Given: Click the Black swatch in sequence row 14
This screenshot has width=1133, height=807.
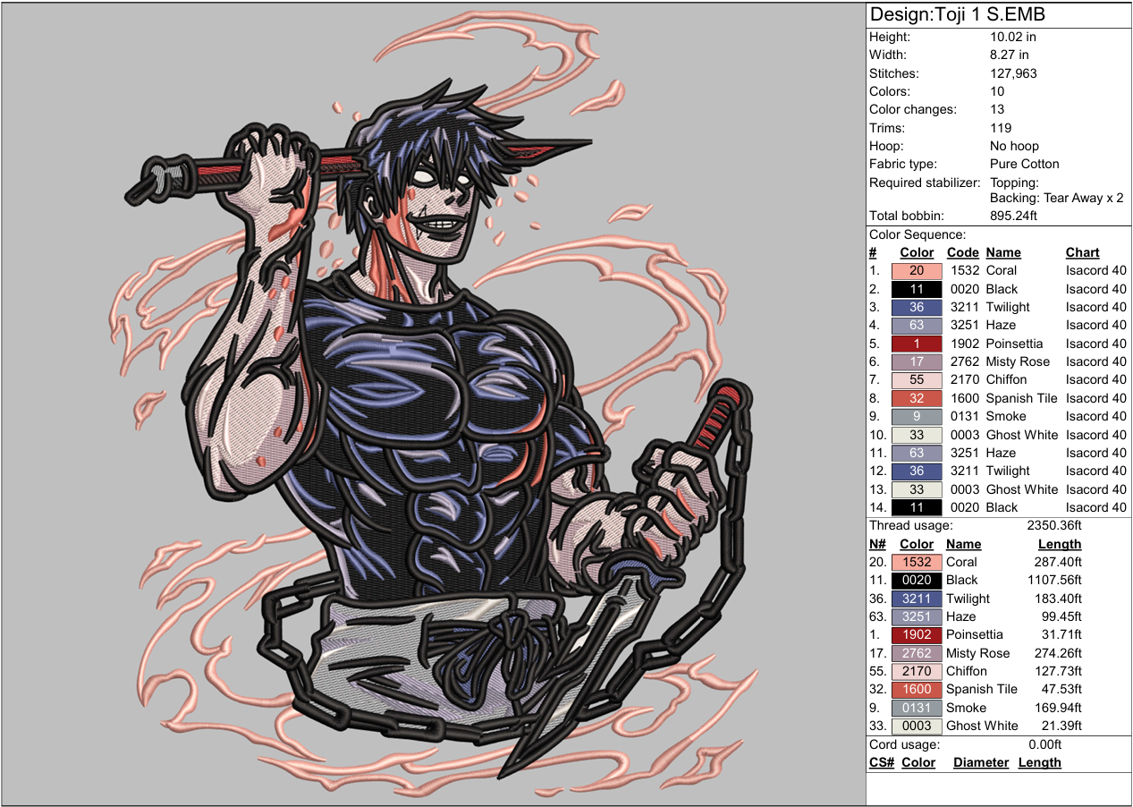Looking at the screenshot, I should 917,507.
